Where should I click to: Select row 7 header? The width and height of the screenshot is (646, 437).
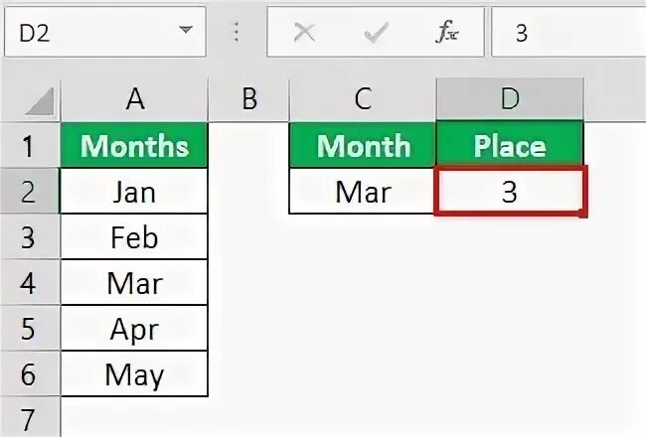(x=29, y=417)
